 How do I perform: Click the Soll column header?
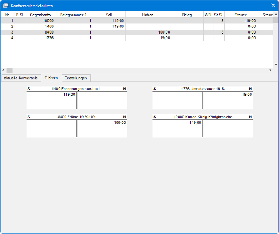(109, 15)
